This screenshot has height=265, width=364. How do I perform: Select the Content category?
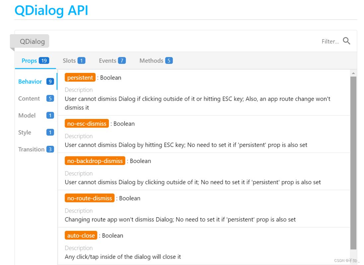(x=36, y=98)
